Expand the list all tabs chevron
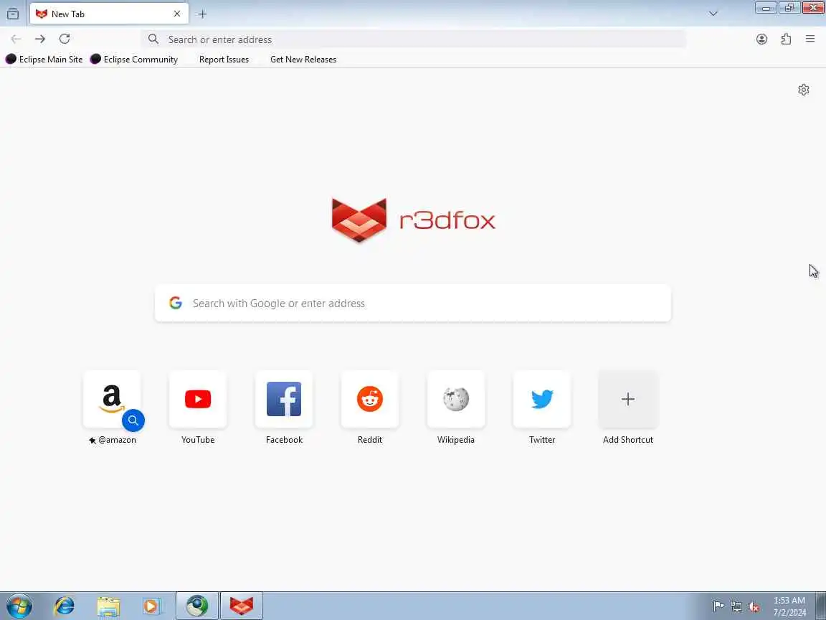The height and width of the screenshot is (620, 826). tap(713, 14)
